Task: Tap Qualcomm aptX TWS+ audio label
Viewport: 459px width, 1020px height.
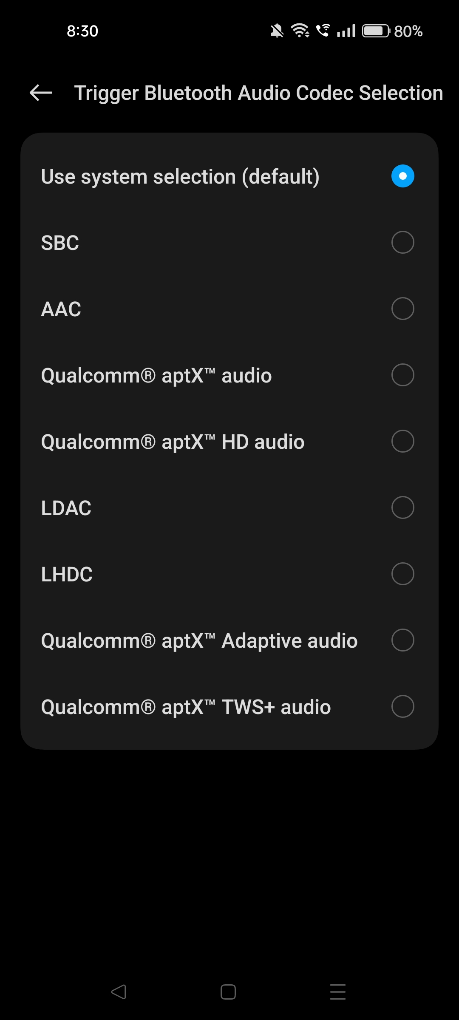Action: pyautogui.click(x=186, y=707)
